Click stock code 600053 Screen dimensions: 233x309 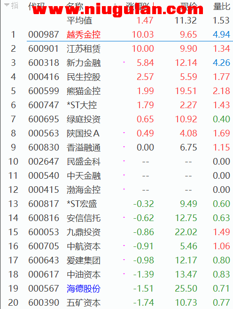click(x=44, y=232)
